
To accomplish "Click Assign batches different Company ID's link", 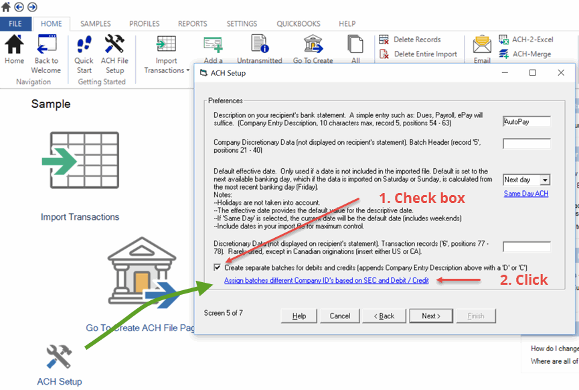I will pos(326,281).
